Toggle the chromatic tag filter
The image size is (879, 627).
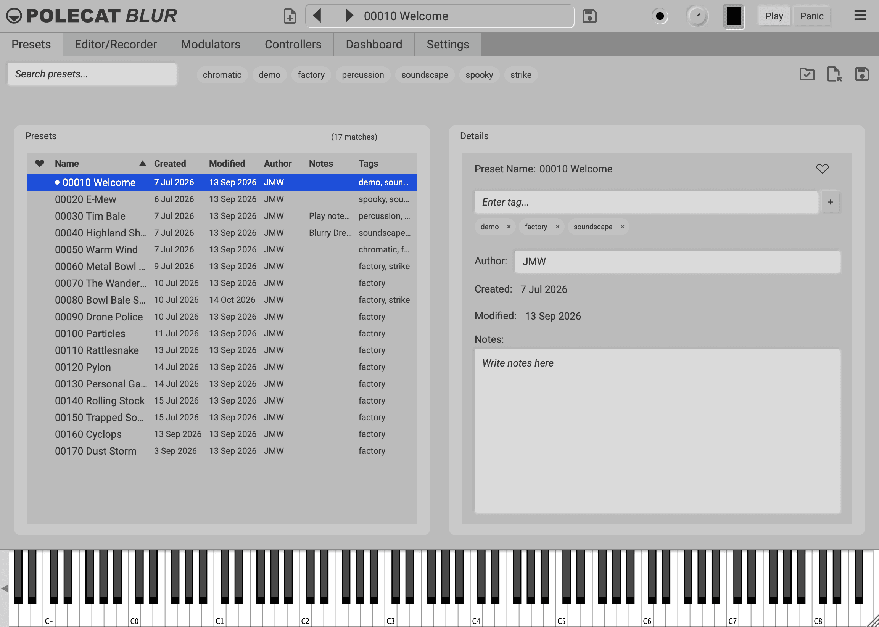222,75
